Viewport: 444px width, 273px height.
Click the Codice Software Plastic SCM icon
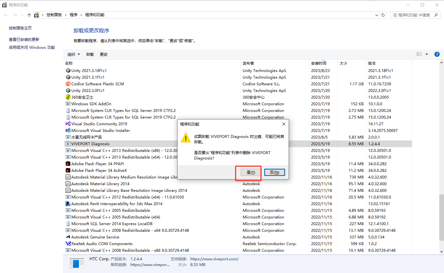coord(68,84)
